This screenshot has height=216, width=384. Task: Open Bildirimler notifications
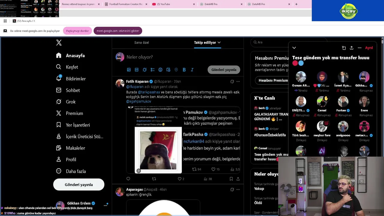point(71,79)
